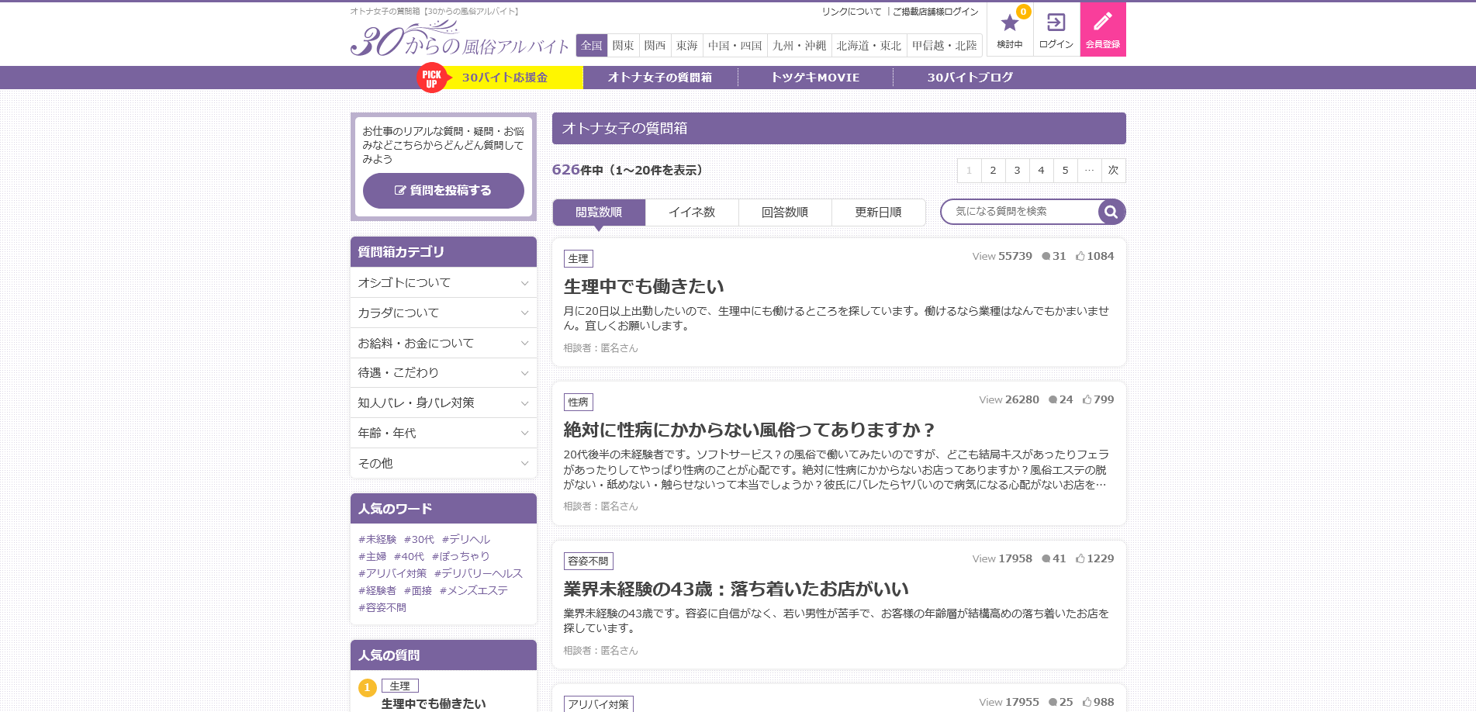Go to page 3

tap(1017, 171)
